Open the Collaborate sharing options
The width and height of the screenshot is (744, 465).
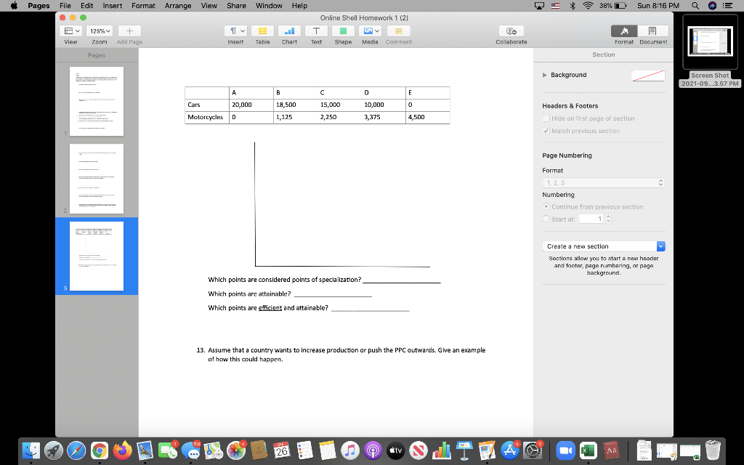(x=511, y=31)
